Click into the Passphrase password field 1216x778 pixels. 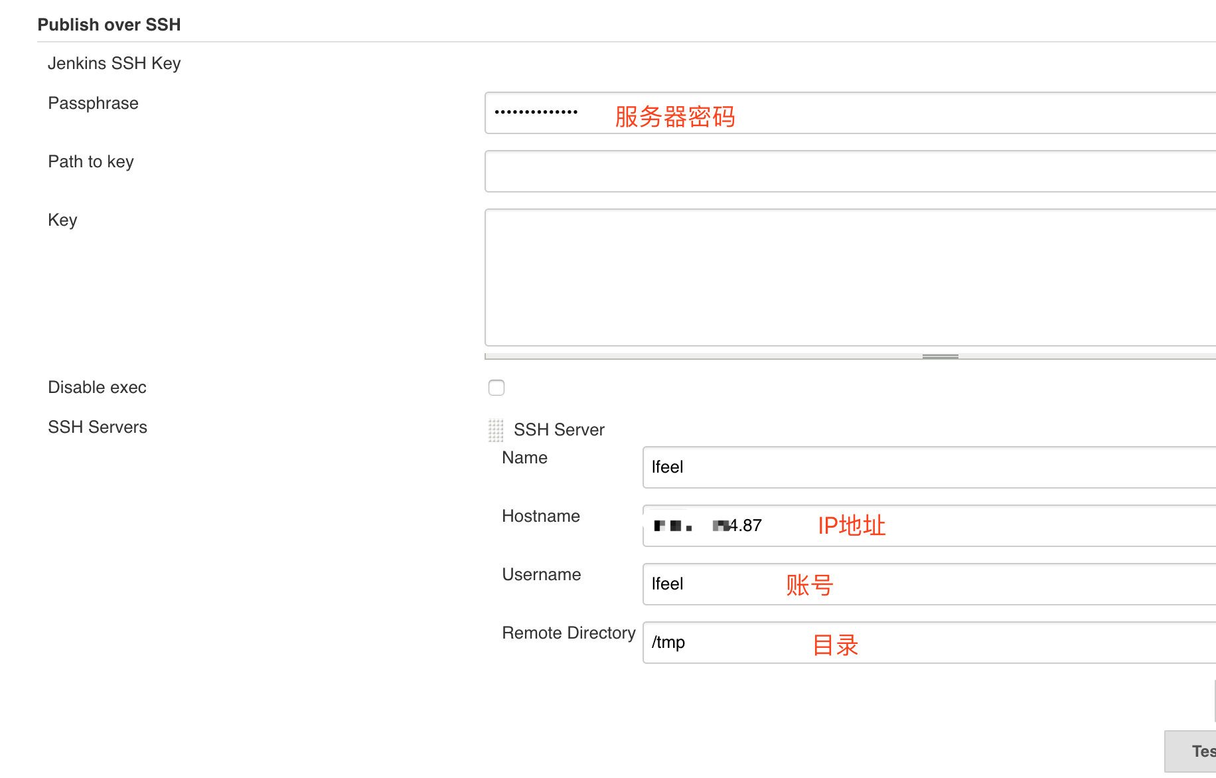point(730,113)
